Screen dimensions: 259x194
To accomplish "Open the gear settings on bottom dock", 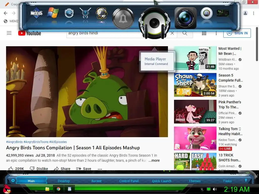I will tap(13, 180).
